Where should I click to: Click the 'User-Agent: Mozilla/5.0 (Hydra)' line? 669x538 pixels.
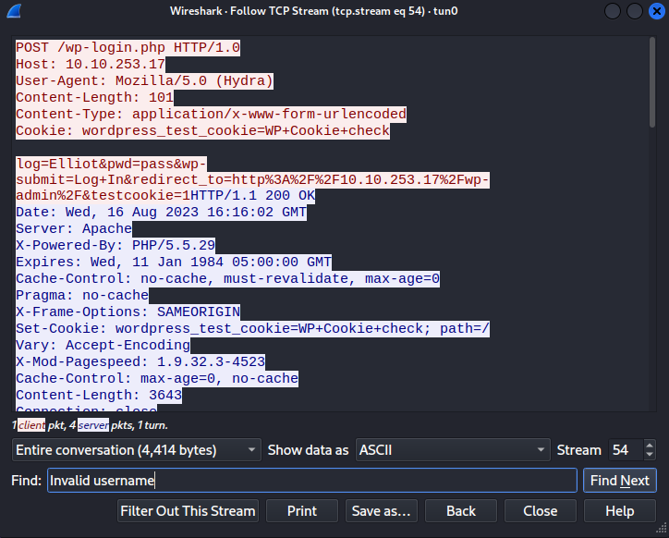pos(145,80)
